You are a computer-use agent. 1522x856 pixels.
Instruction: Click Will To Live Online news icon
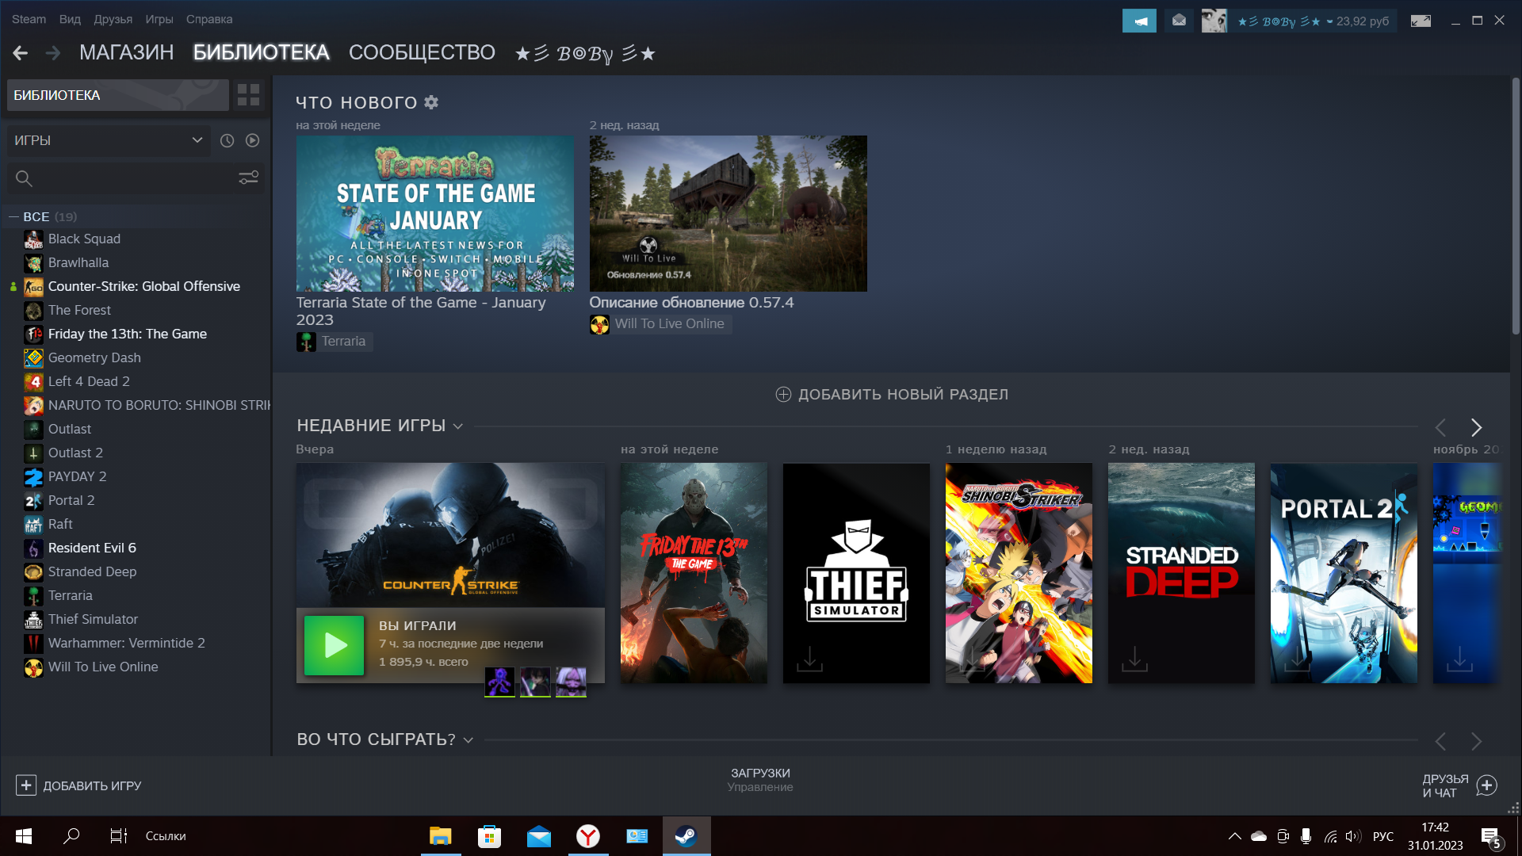(599, 324)
